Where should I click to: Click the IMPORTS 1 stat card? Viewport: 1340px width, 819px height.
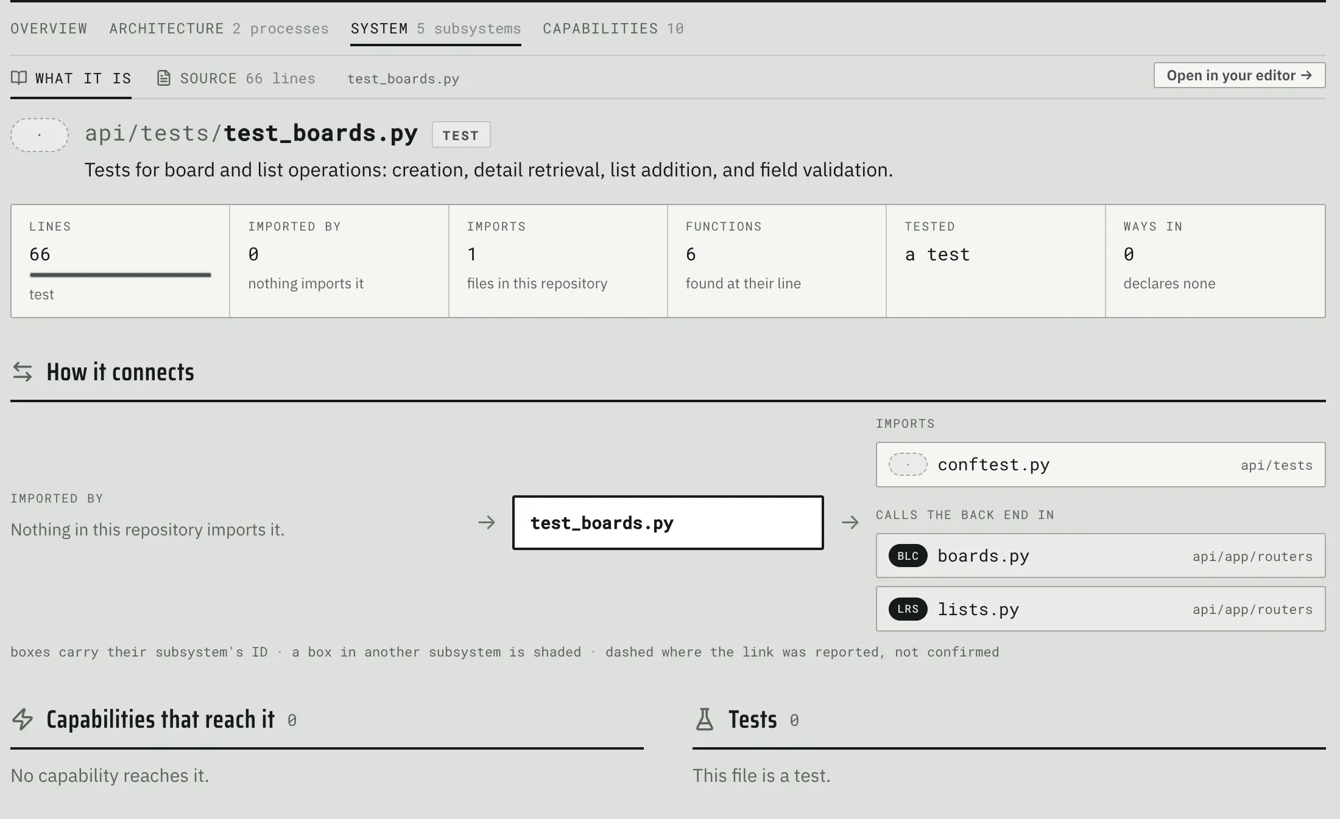click(x=558, y=261)
